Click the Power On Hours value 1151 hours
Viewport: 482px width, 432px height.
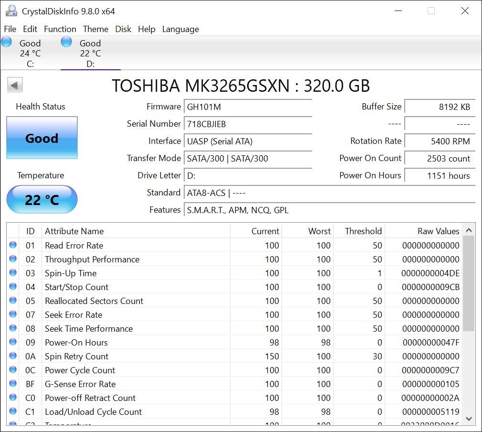[440, 176]
